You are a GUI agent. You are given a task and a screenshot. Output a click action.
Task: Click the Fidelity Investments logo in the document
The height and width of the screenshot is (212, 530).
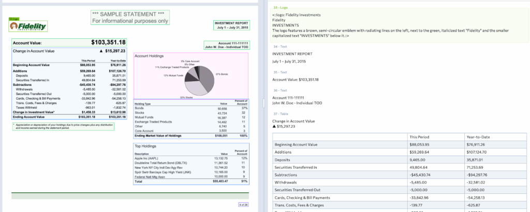coord(28,26)
